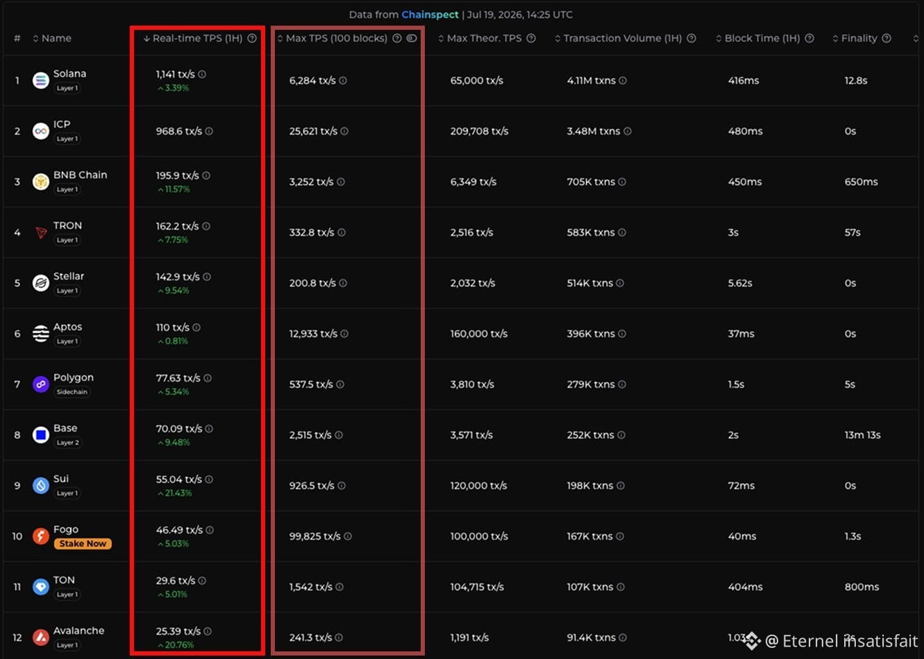Open the Aptos chain name link

(68, 327)
